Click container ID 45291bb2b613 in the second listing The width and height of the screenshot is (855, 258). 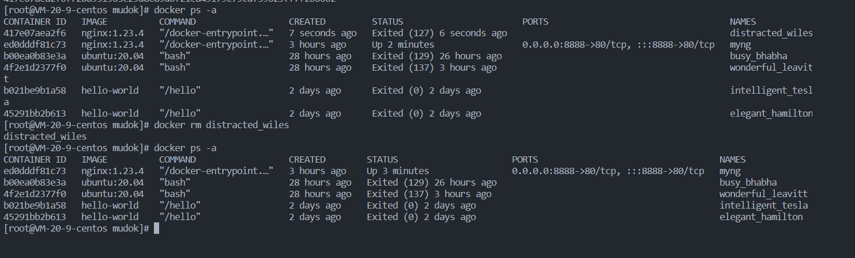click(35, 217)
